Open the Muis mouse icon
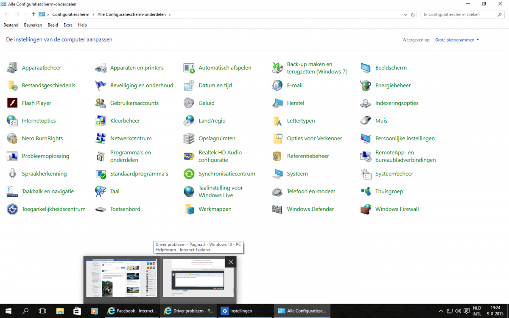This screenshot has height=318, width=509. point(366,121)
